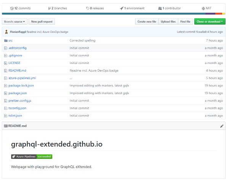This screenshot has width=229, height=181.
Task: Open the src folder
Action: [11, 40]
